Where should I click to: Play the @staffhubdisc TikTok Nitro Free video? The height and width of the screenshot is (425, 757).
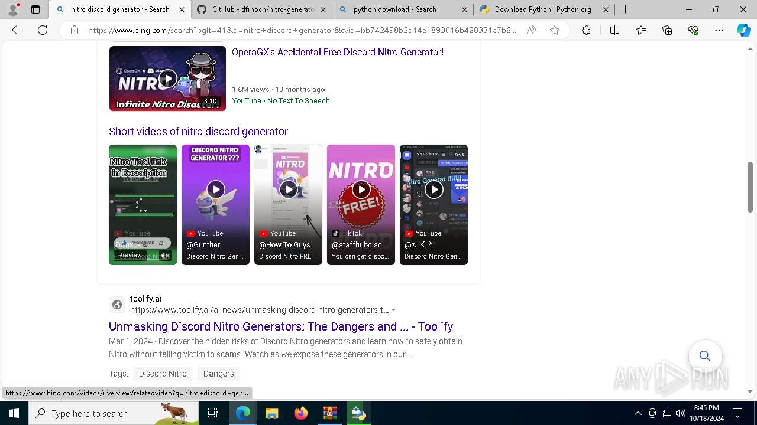361,204
